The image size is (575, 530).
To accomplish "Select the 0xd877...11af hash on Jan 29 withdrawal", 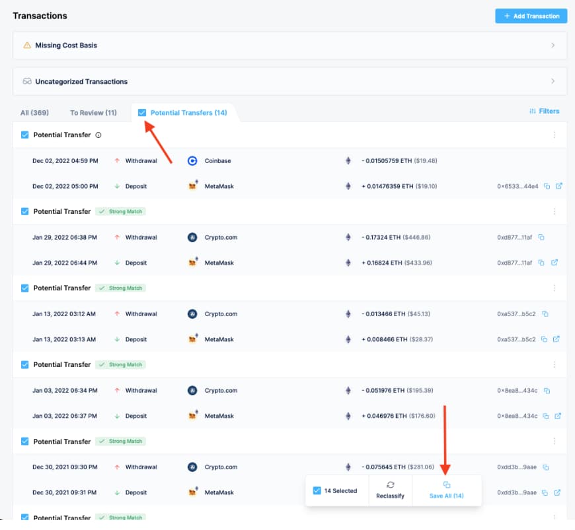I will click(x=514, y=238).
